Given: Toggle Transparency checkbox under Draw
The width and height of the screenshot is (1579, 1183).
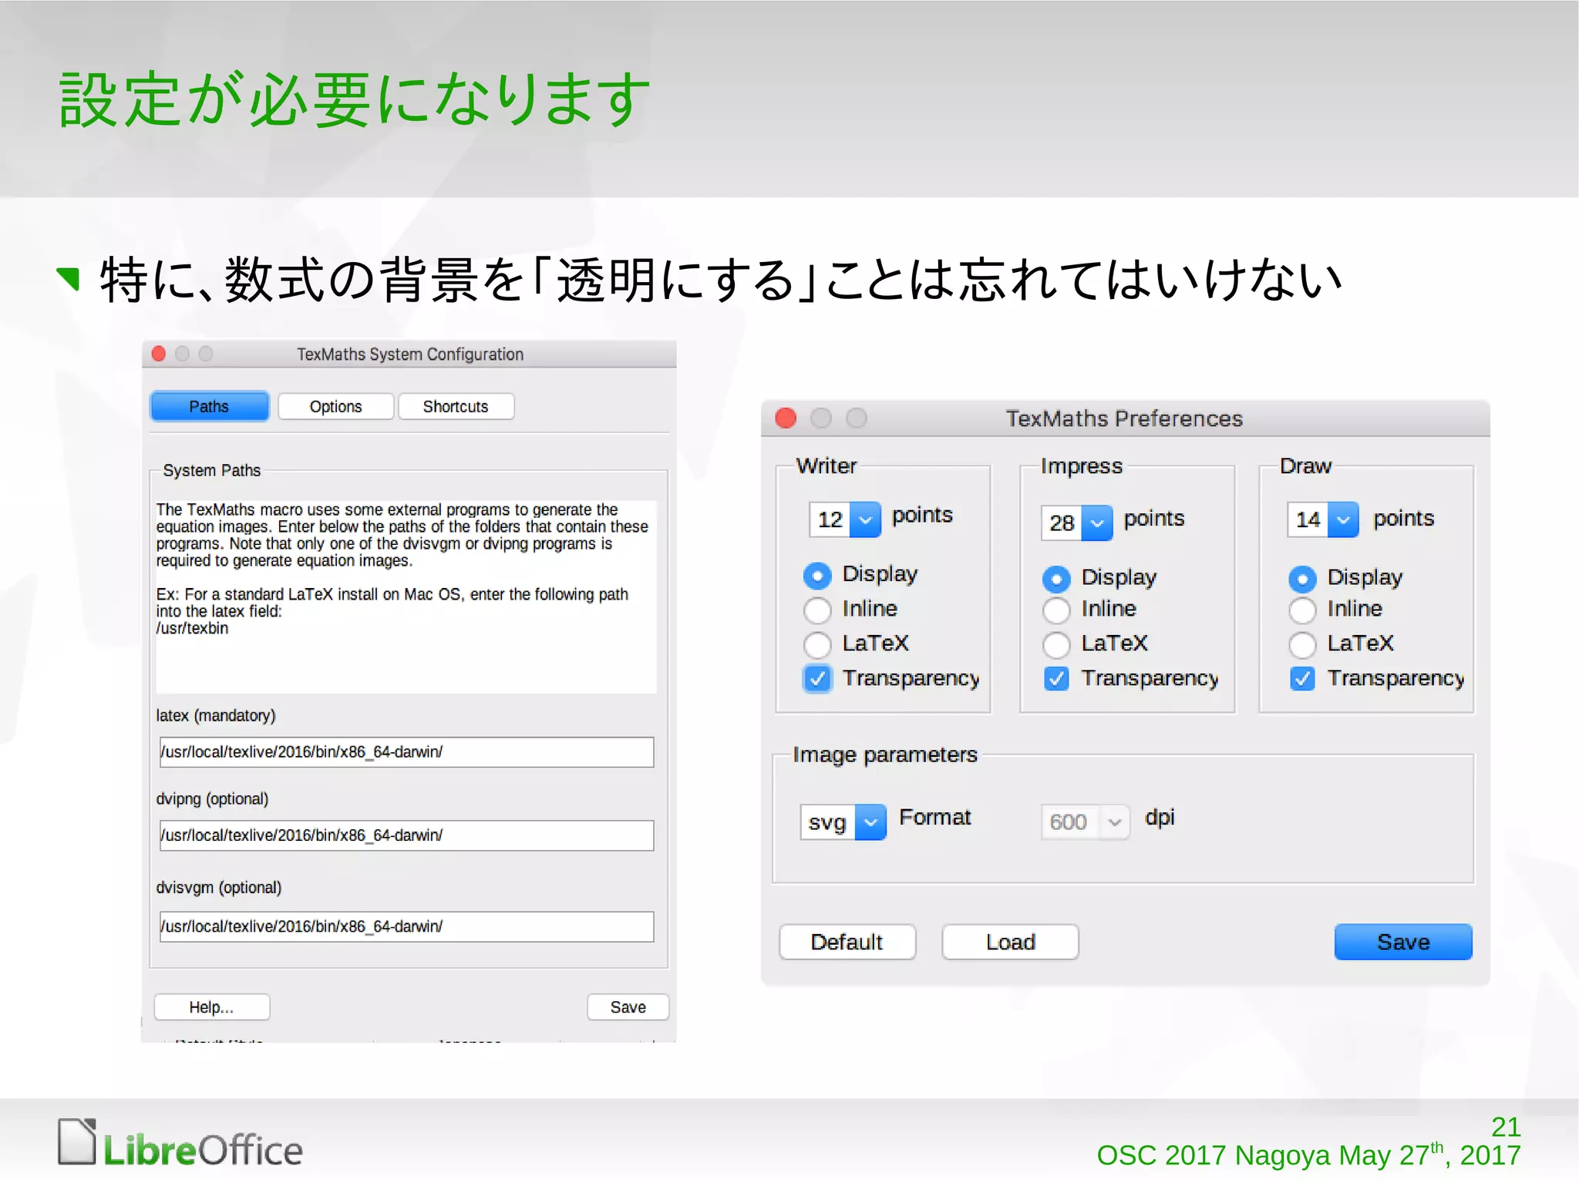Looking at the screenshot, I should pos(1302,678).
